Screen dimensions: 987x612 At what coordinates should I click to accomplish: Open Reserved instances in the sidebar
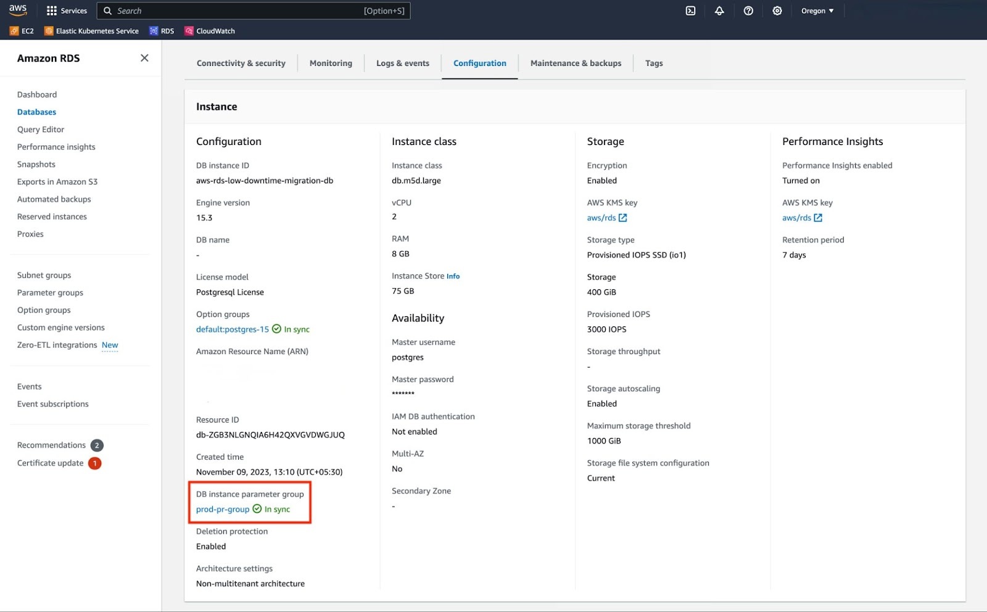coord(52,217)
